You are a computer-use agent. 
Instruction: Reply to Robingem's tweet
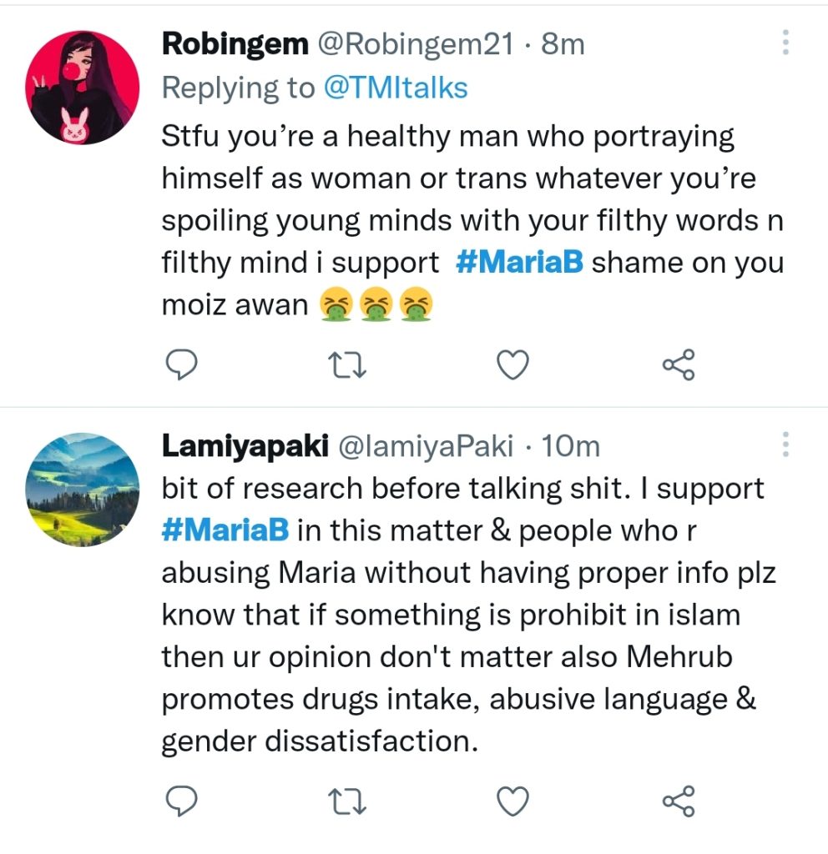182,364
